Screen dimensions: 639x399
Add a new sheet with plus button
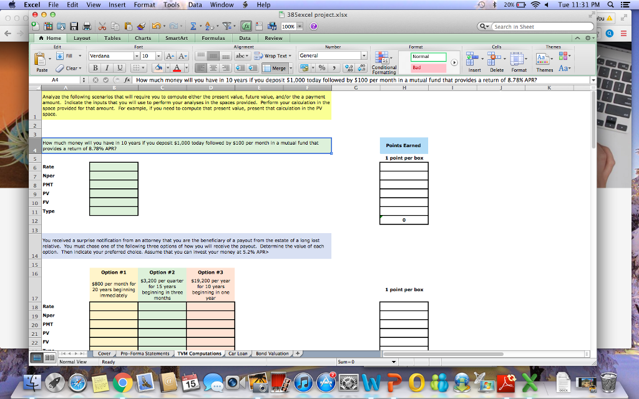click(298, 353)
